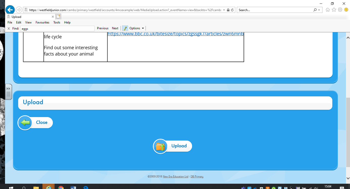Close the Find bar with the X

pos(9,29)
